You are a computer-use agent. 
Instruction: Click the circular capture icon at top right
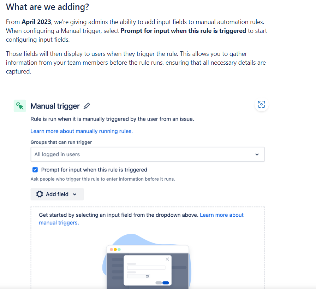point(261,104)
